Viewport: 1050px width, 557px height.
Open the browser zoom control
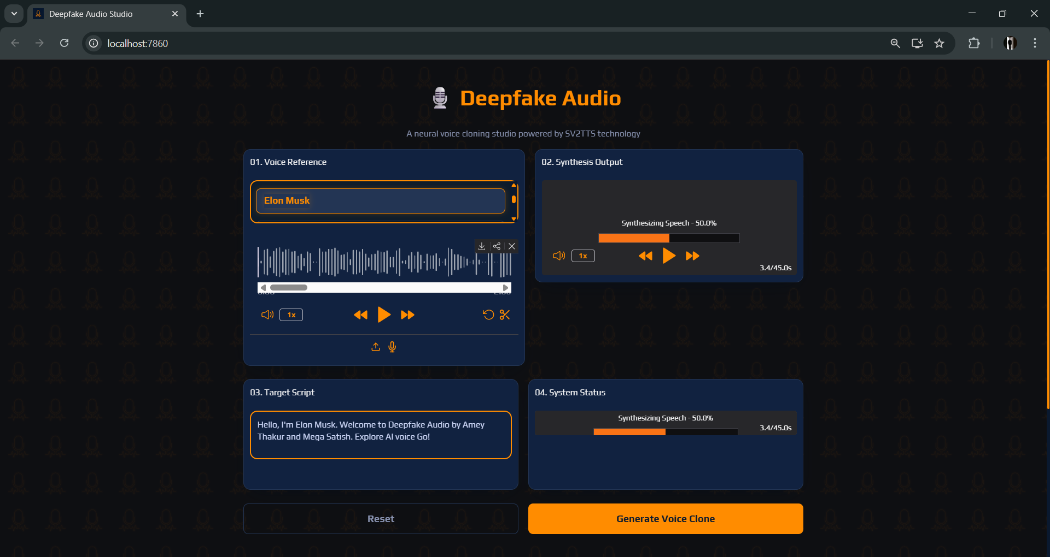(895, 43)
